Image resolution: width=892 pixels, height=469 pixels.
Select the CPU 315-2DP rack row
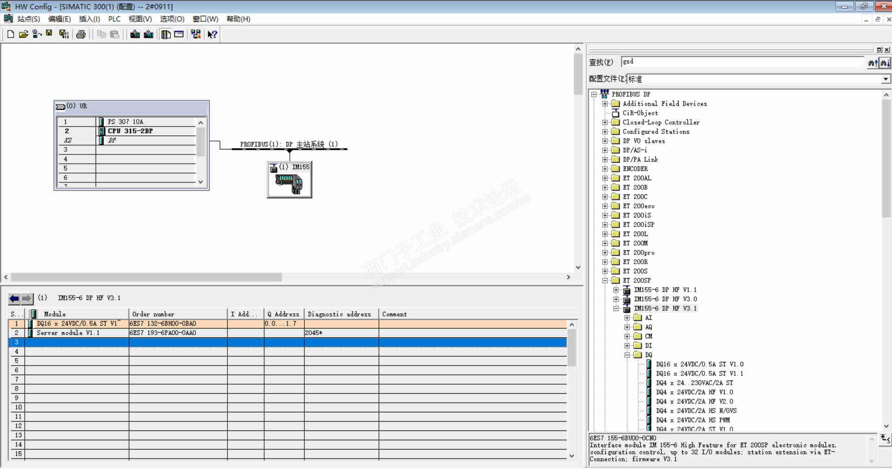coord(127,131)
